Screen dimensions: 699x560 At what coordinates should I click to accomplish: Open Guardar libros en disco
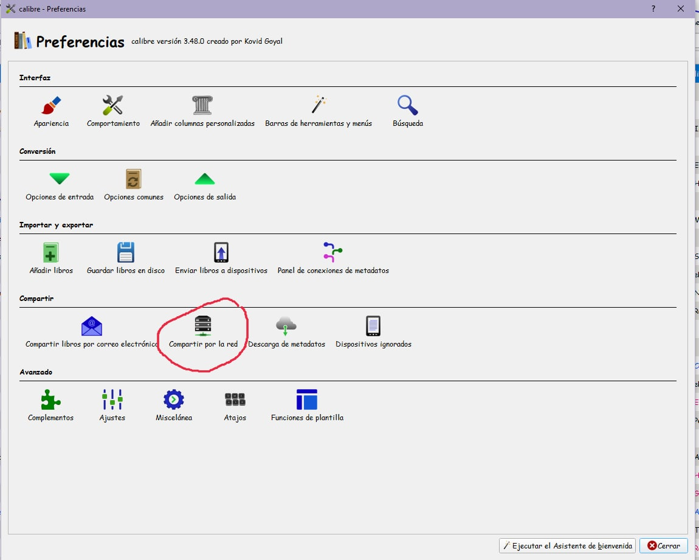126,258
